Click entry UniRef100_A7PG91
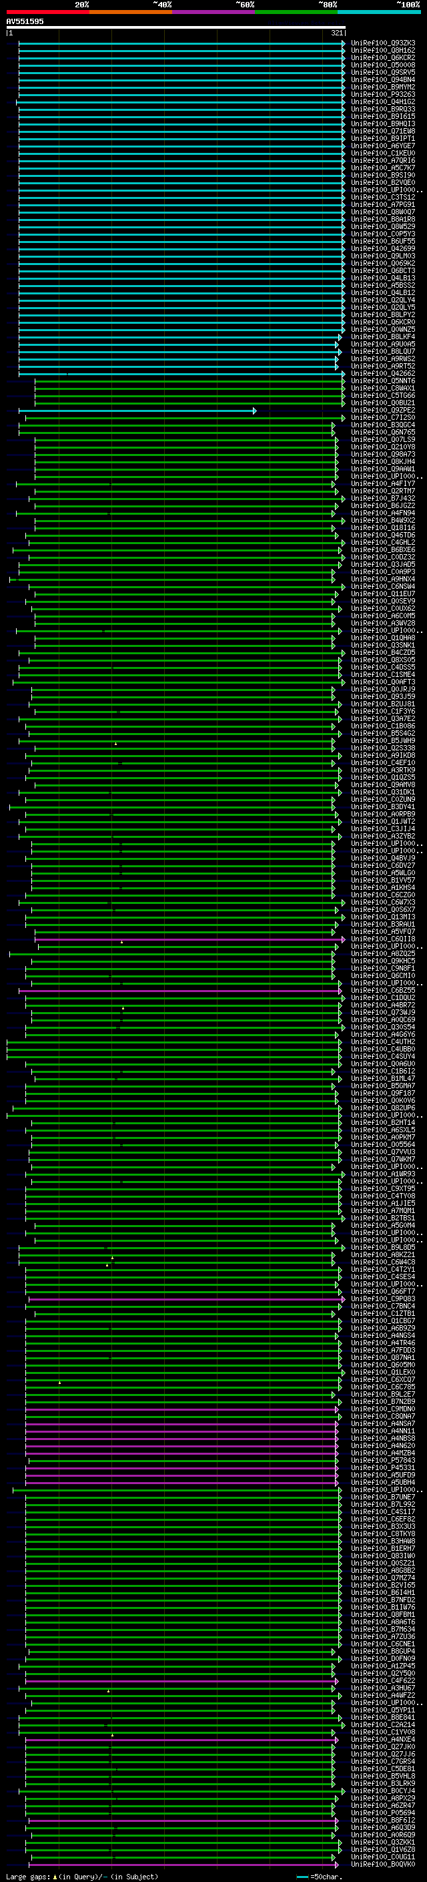Image resolution: width=427 pixels, height=1882 pixels. click(383, 204)
